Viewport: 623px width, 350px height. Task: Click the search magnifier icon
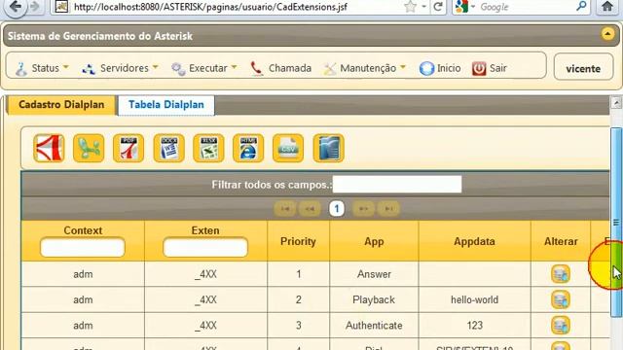tap(581, 6)
